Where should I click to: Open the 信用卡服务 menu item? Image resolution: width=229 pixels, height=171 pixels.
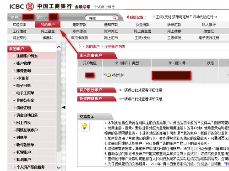(x=79, y=38)
